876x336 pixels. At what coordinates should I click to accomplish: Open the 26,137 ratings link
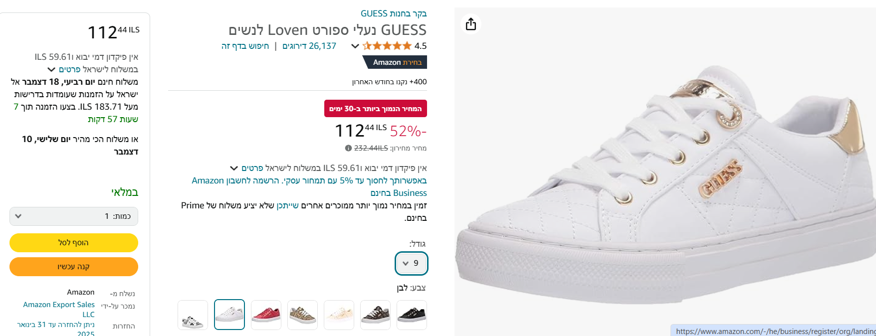309,46
